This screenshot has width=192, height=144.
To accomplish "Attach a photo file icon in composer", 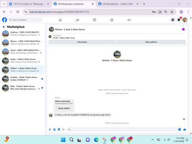I will pyautogui.click(x=55, y=129).
